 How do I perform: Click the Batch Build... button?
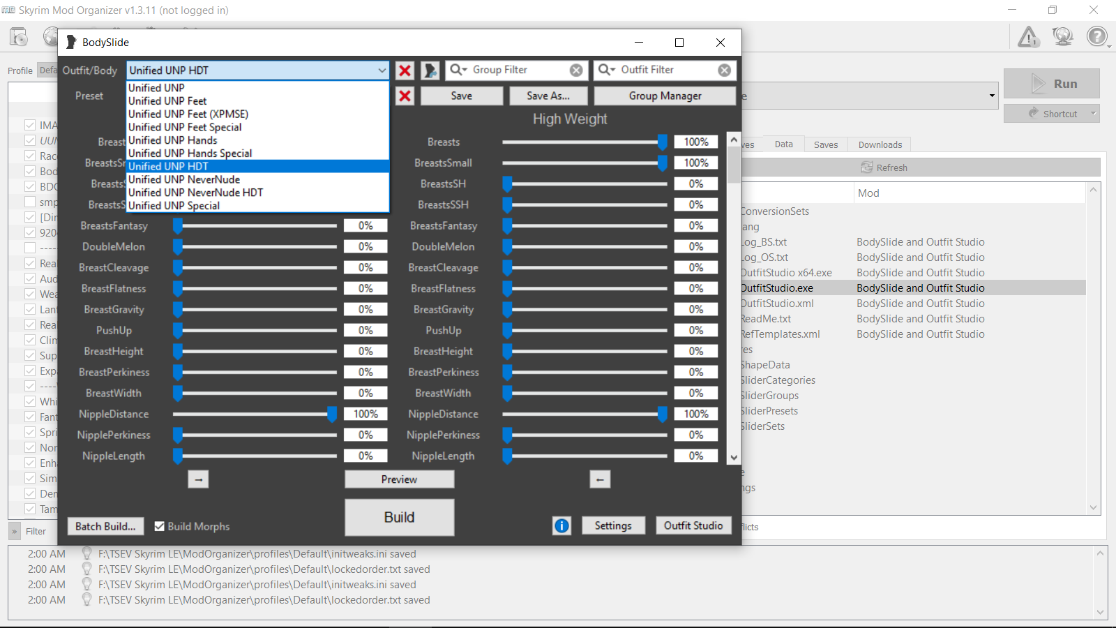click(105, 526)
